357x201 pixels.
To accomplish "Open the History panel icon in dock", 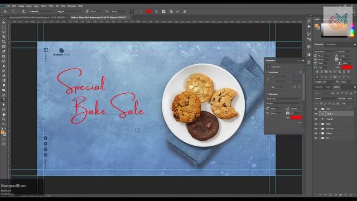I will pos(309,21).
